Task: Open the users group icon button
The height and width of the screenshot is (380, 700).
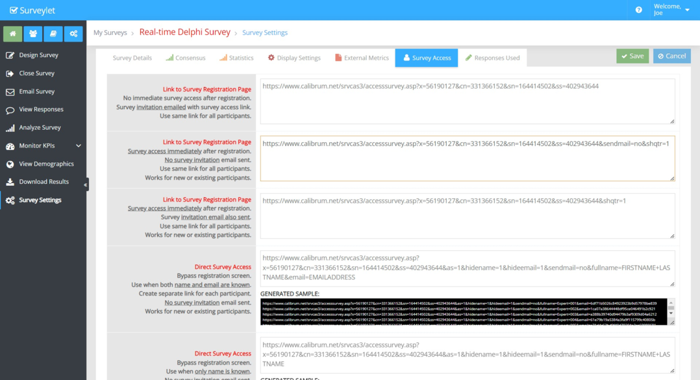Action: point(32,34)
